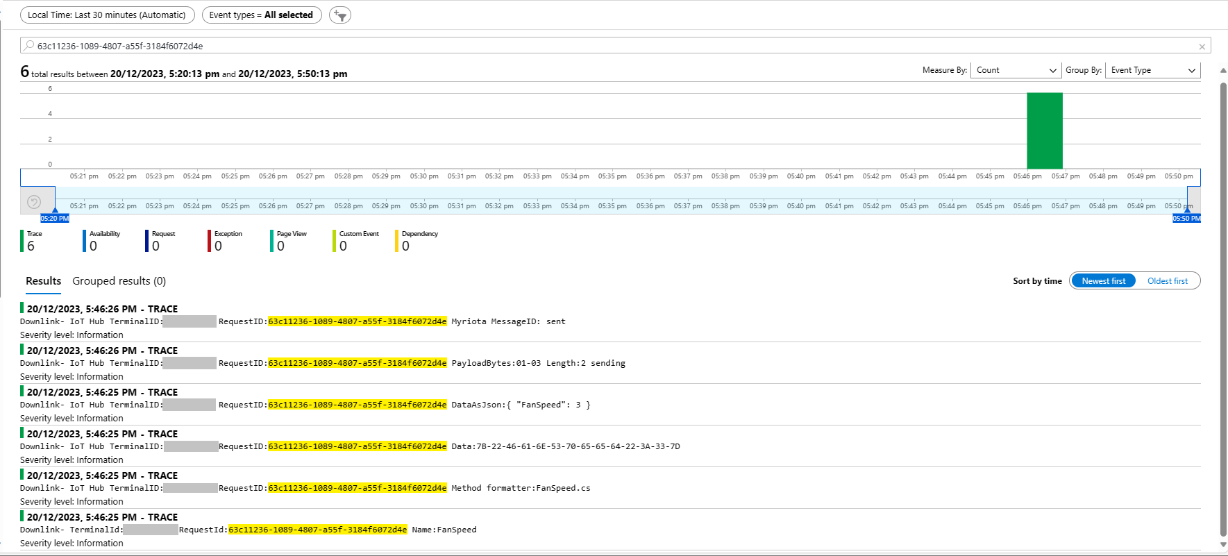Select the 05:50 PM timeline end handle
The width and height of the screenshot is (1228, 556).
pos(1186,218)
